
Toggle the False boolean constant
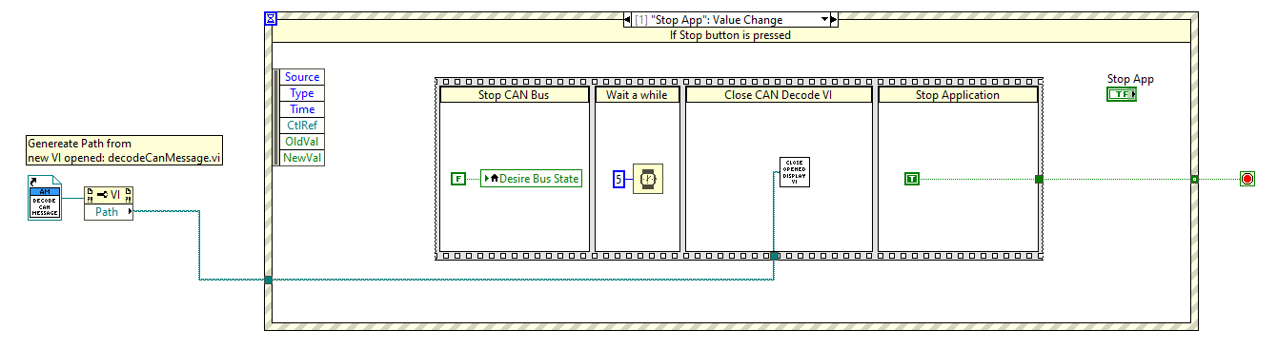tap(458, 178)
